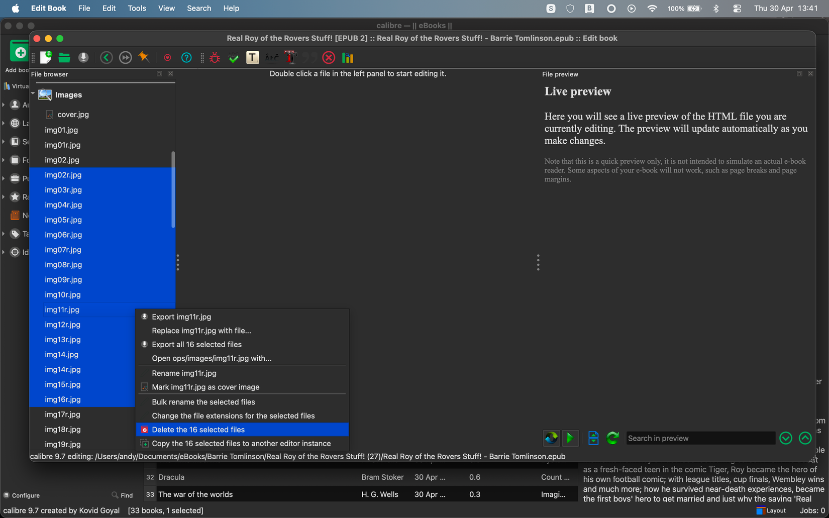The height and width of the screenshot is (518, 829).
Task: Click the File browser vertical scrollbar
Action: [173, 190]
